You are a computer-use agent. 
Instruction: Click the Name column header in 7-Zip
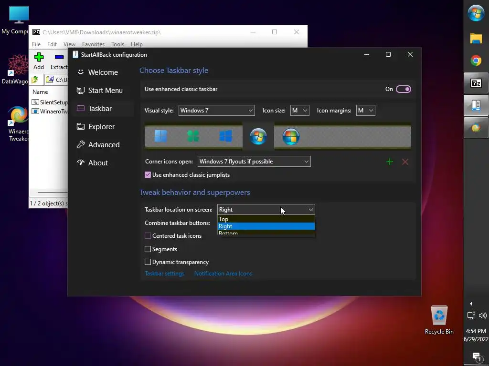click(40, 92)
